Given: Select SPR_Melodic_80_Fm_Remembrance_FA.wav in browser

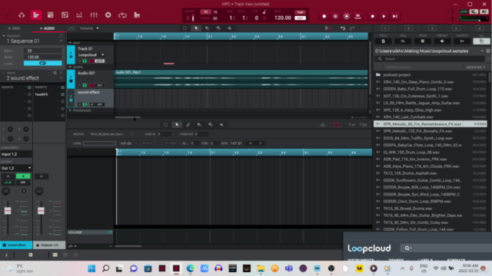Looking at the screenshot, I should 430,124.
